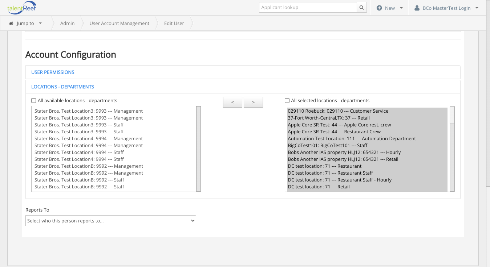Screen dimensions: 490x267
Task: Click the home icon beside Jump to
Action: pos(11,23)
